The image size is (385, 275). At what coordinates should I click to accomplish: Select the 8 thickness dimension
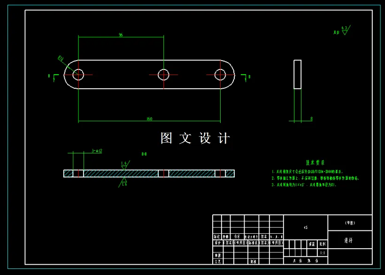click(312, 119)
